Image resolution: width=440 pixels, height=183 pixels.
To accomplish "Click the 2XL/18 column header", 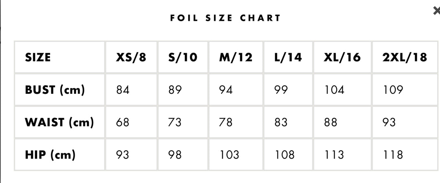I will pyautogui.click(x=405, y=57).
